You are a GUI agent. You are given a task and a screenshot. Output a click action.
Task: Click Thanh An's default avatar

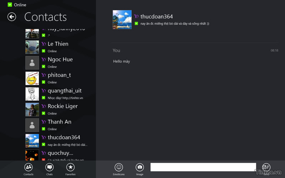[32, 125]
